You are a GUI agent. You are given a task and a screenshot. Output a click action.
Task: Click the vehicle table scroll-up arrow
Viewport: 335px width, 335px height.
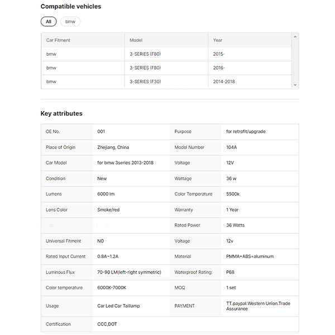[x=295, y=36]
